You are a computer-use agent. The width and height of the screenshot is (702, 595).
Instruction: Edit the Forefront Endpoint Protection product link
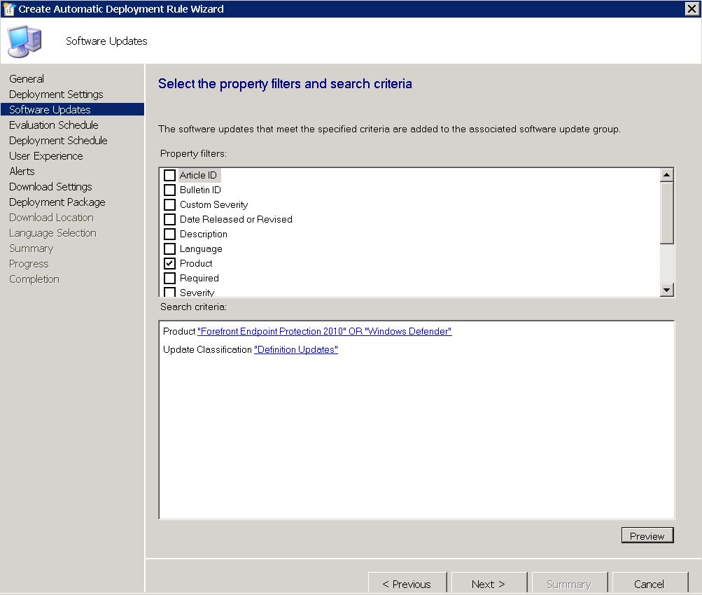[x=325, y=331]
